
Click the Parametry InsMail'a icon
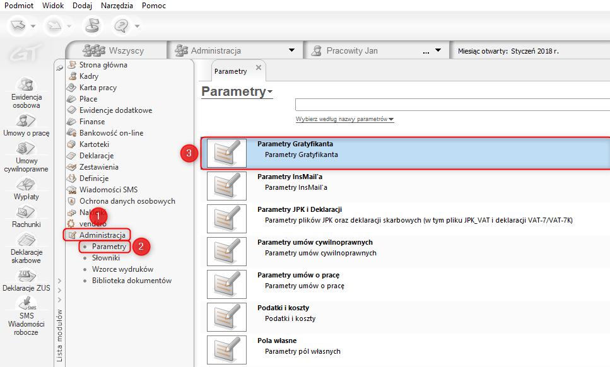(x=226, y=186)
